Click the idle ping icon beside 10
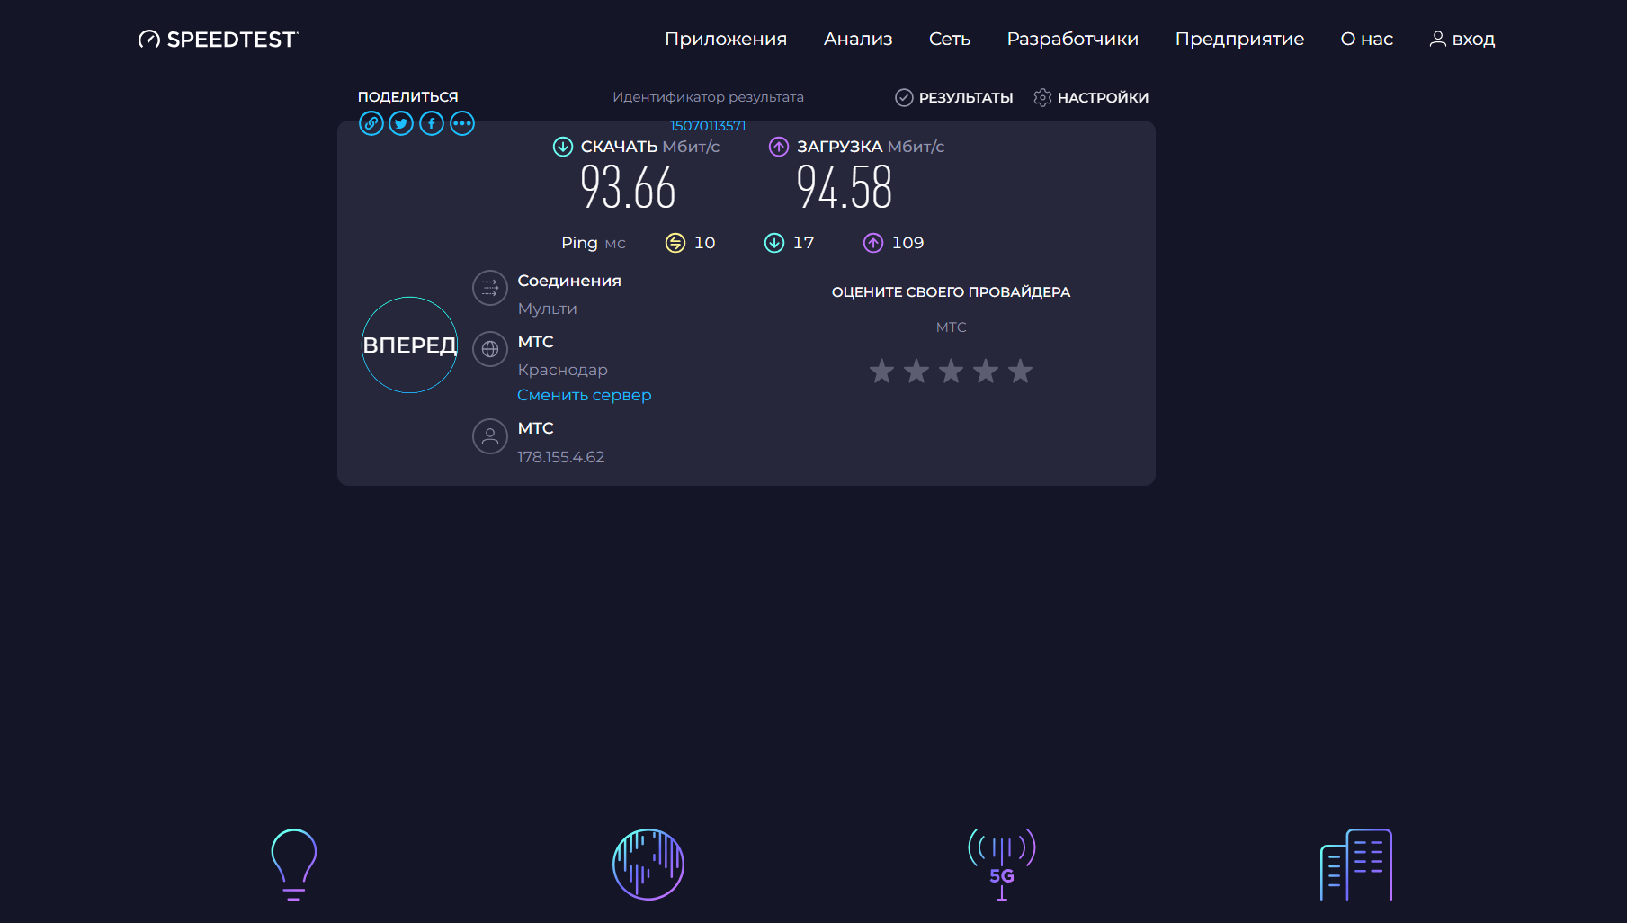This screenshot has width=1627, height=923. 675,243
